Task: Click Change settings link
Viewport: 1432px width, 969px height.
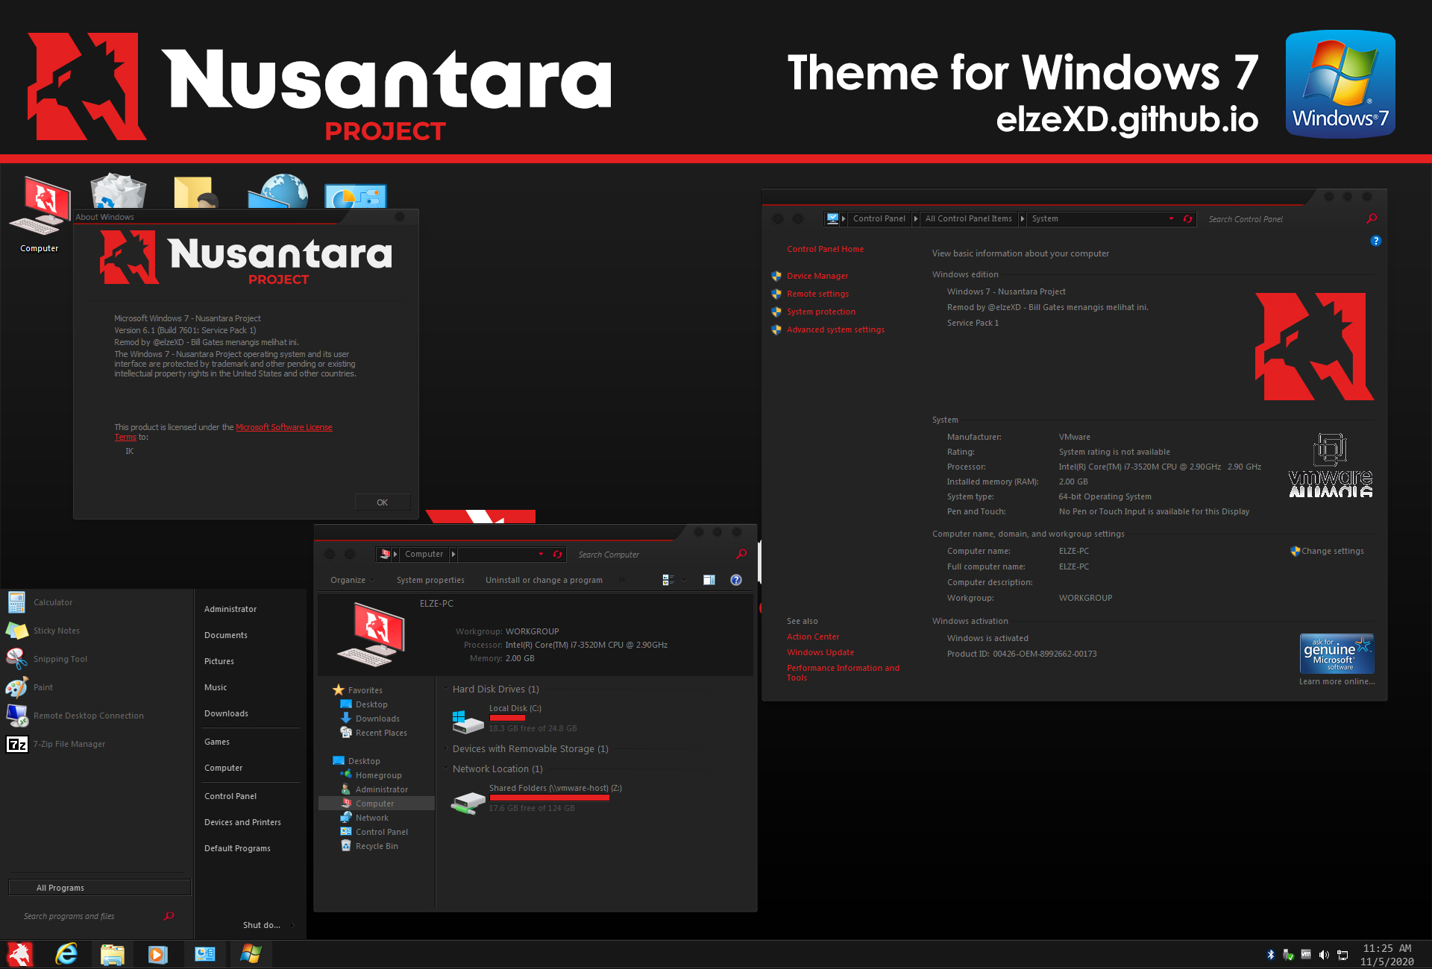Action: pos(1333,551)
